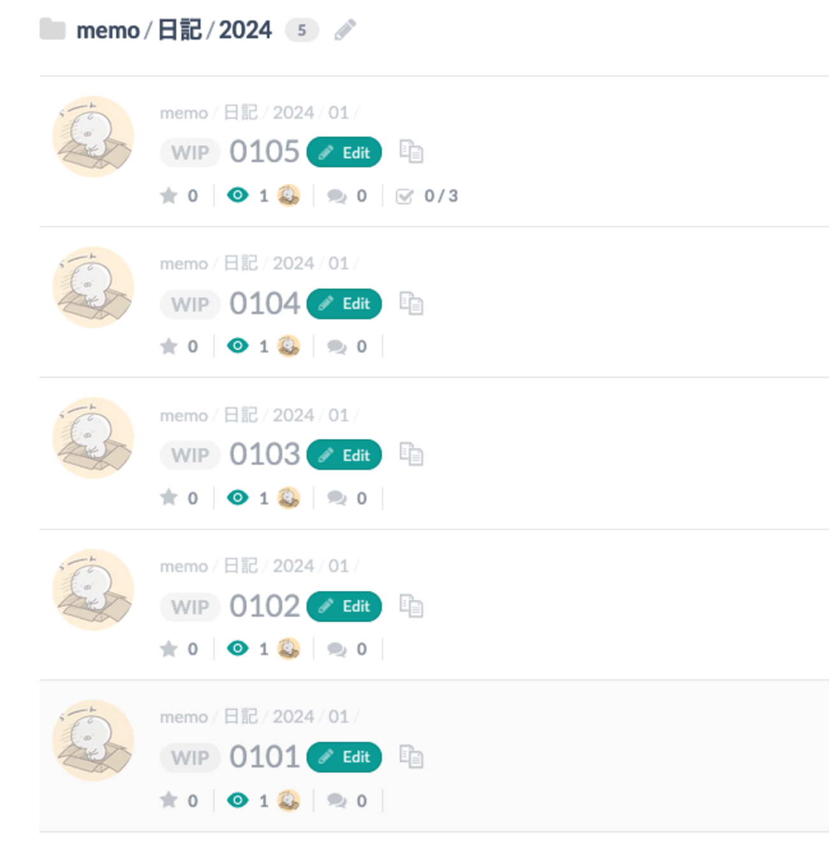Open the post titled 0104
829x853 pixels.
[265, 303]
